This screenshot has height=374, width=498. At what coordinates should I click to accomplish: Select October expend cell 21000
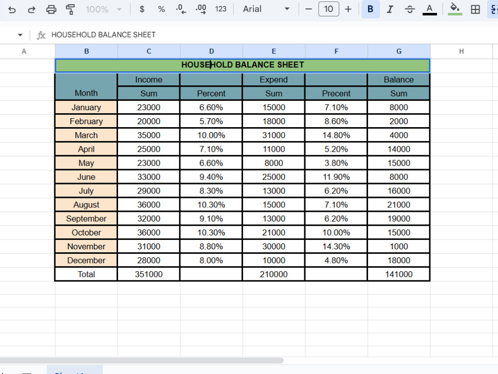point(274,232)
